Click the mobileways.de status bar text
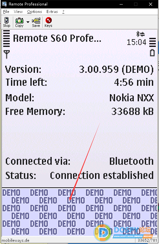The height and width of the screenshot is (244, 159). pos(16,240)
